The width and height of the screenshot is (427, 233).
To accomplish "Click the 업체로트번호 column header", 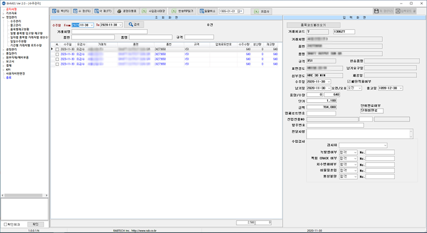I will pyautogui.click(x=223, y=44).
